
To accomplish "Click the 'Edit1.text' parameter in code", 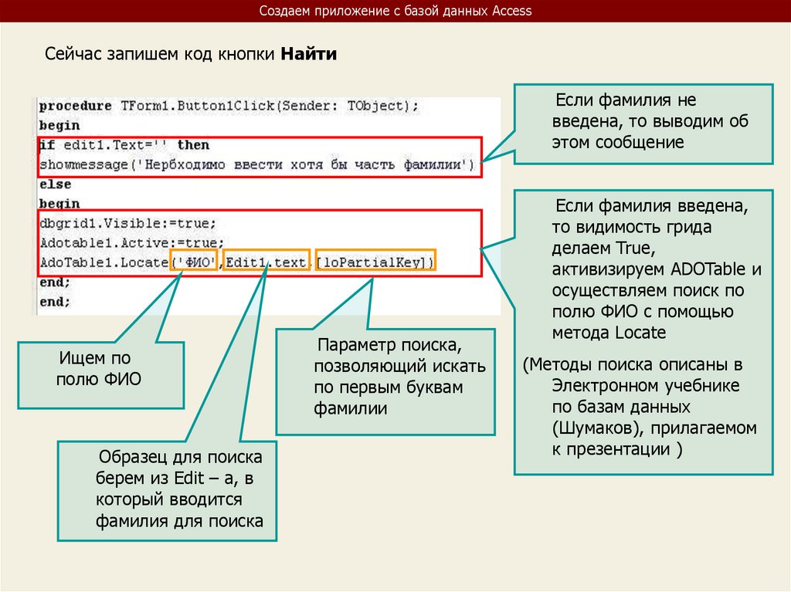I will click(x=266, y=261).
